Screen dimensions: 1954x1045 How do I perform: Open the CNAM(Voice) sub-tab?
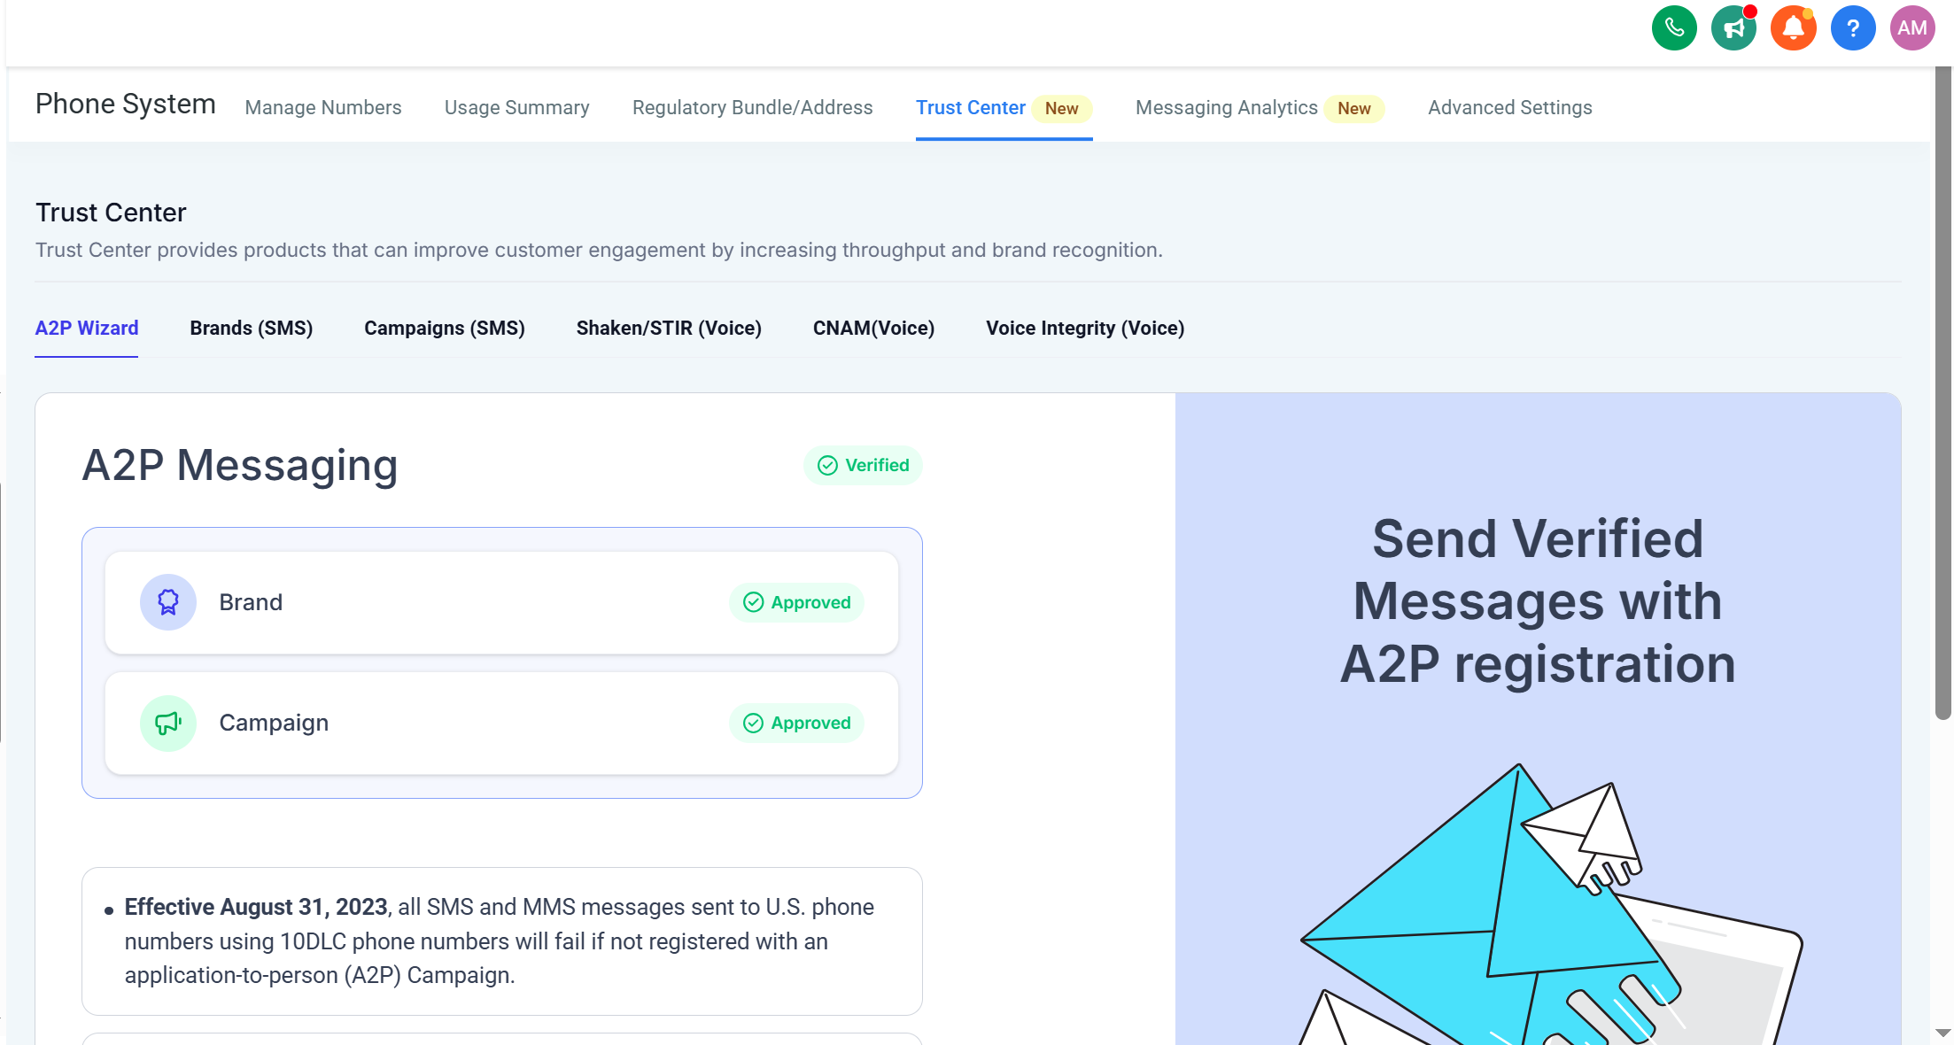coord(873,329)
